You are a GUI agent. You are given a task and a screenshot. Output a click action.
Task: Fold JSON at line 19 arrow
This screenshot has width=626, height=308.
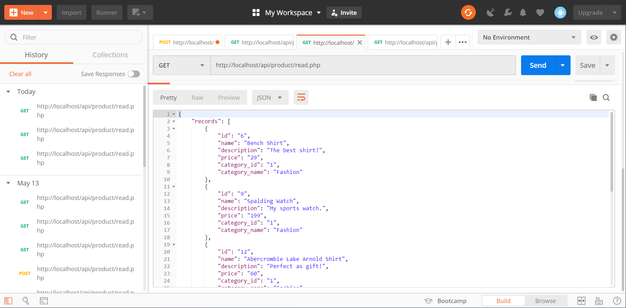[x=174, y=244]
